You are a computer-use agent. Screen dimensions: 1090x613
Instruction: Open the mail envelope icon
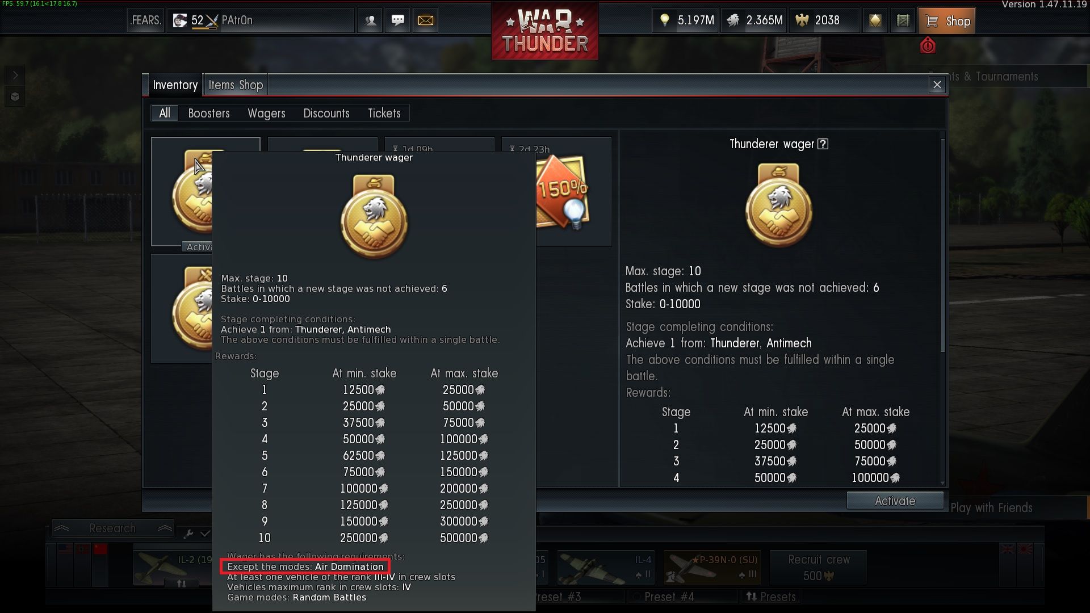425,20
